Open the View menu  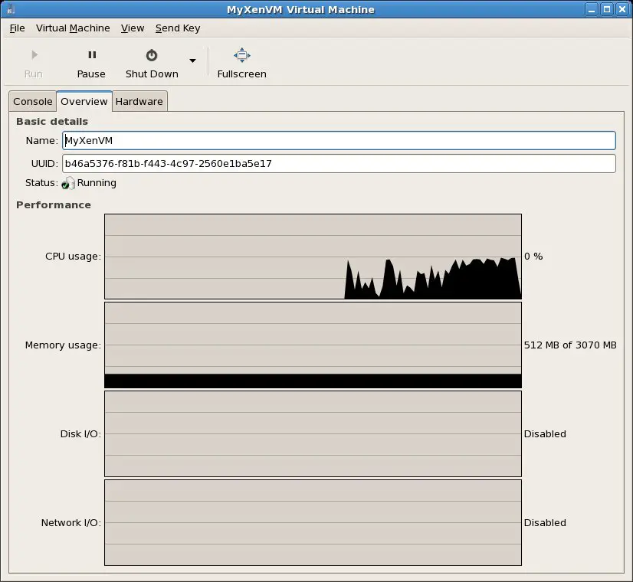click(x=132, y=28)
